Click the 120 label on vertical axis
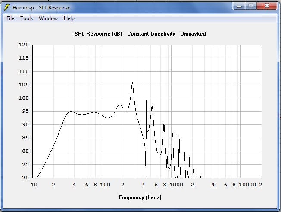Image resolution: width=281 pixels, height=212 pixels. tap(24, 45)
